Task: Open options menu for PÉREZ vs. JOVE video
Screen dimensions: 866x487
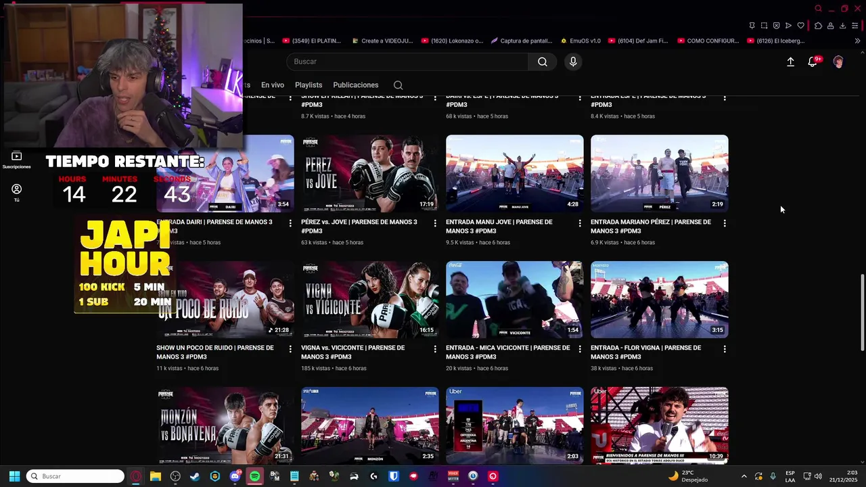Action: 435,223
